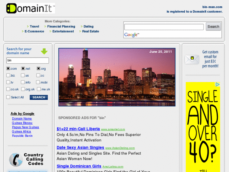Visit www.amantel.com link
This screenshot has width=229, height=172.
[113, 129]
